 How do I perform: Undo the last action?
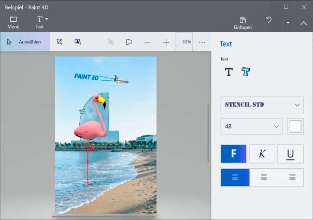coord(269,20)
